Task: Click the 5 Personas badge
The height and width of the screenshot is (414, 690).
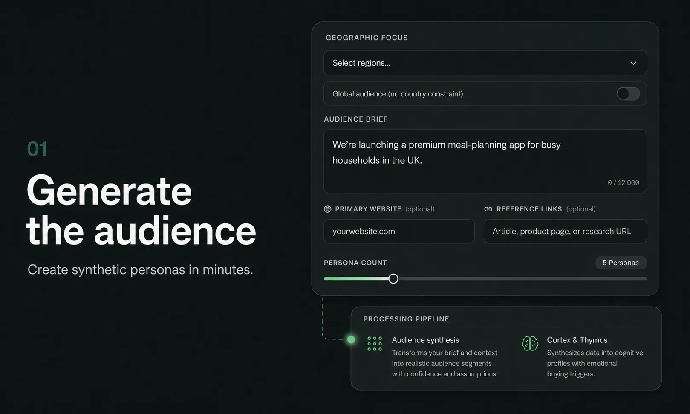Action: click(x=621, y=263)
